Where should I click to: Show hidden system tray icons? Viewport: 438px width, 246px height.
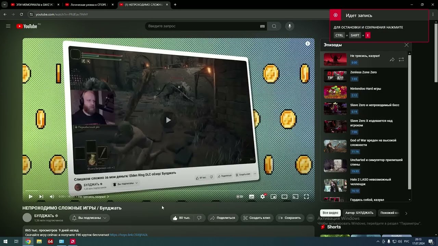[x=378, y=242]
